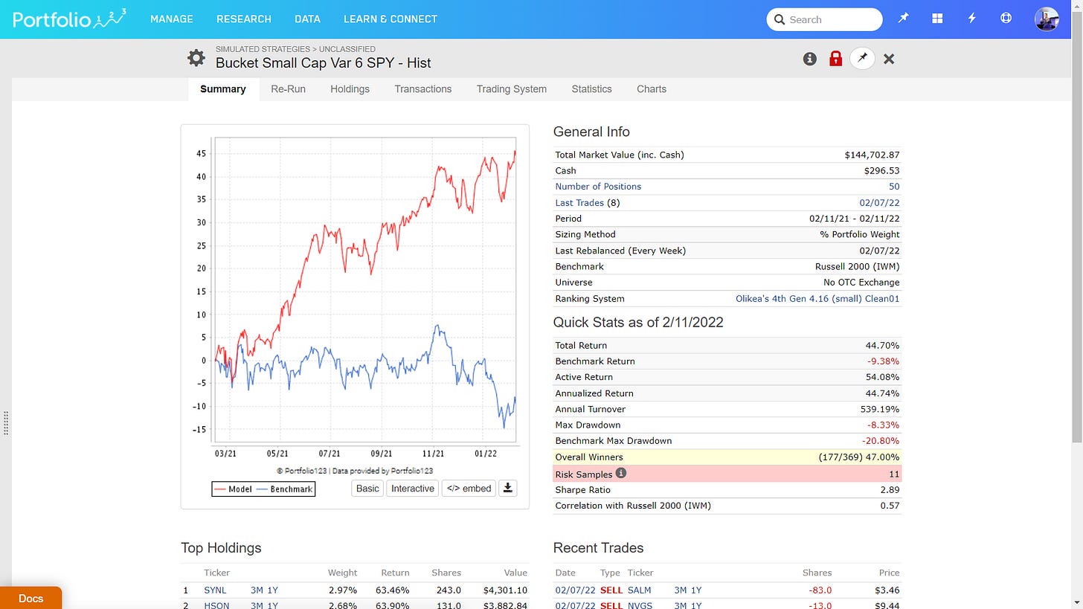Select the Basic chart mode button
Screen dimensions: 1083x609
point(367,489)
